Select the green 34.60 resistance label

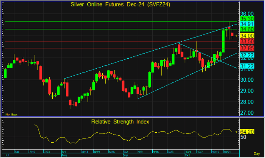point(246,30)
